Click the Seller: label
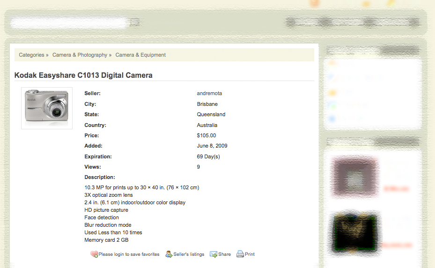Image resolution: width=435 pixels, height=268 pixels. (92, 93)
